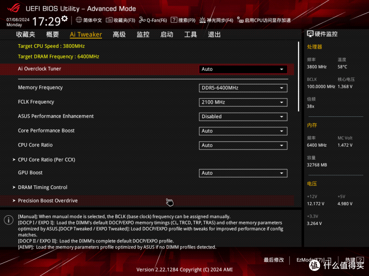Screen dimensions: 369x276
Task: Open ASUS Performance Enhancement dropdown
Action: pyautogui.click(x=243, y=117)
